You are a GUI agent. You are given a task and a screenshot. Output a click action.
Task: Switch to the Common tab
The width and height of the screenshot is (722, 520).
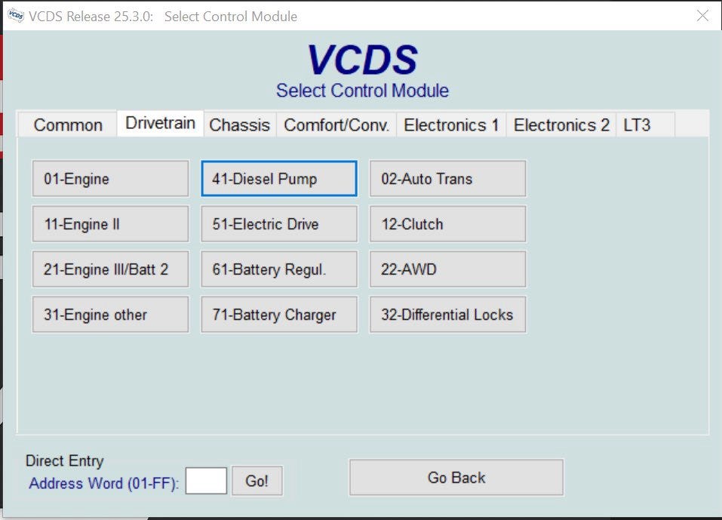[x=68, y=125]
